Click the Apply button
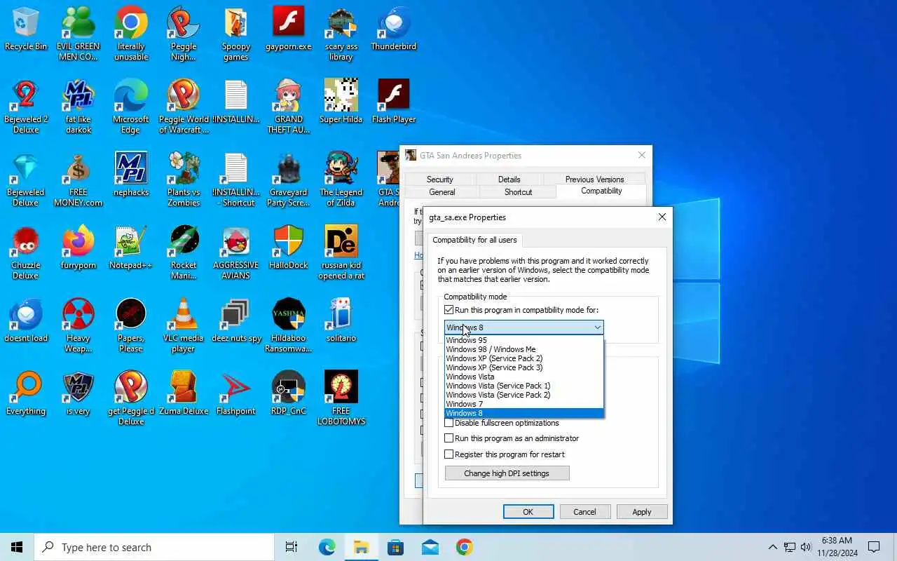This screenshot has height=561, width=897. click(x=642, y=512)
